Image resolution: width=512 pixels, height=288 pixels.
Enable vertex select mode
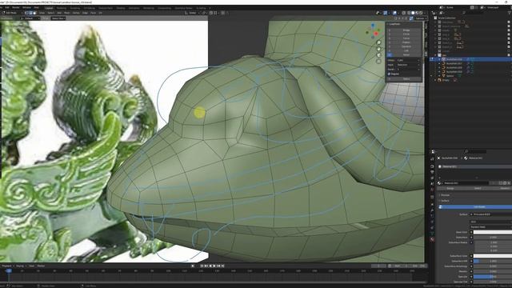(26, 13)
